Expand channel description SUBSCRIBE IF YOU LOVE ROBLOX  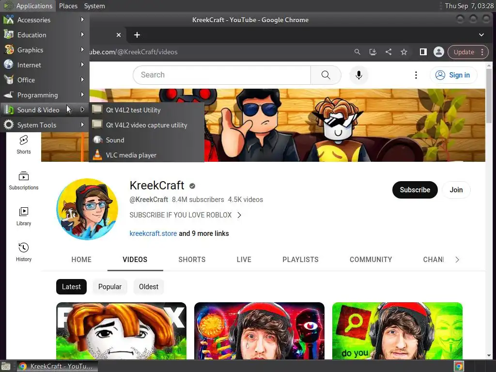tap(186, 215)
